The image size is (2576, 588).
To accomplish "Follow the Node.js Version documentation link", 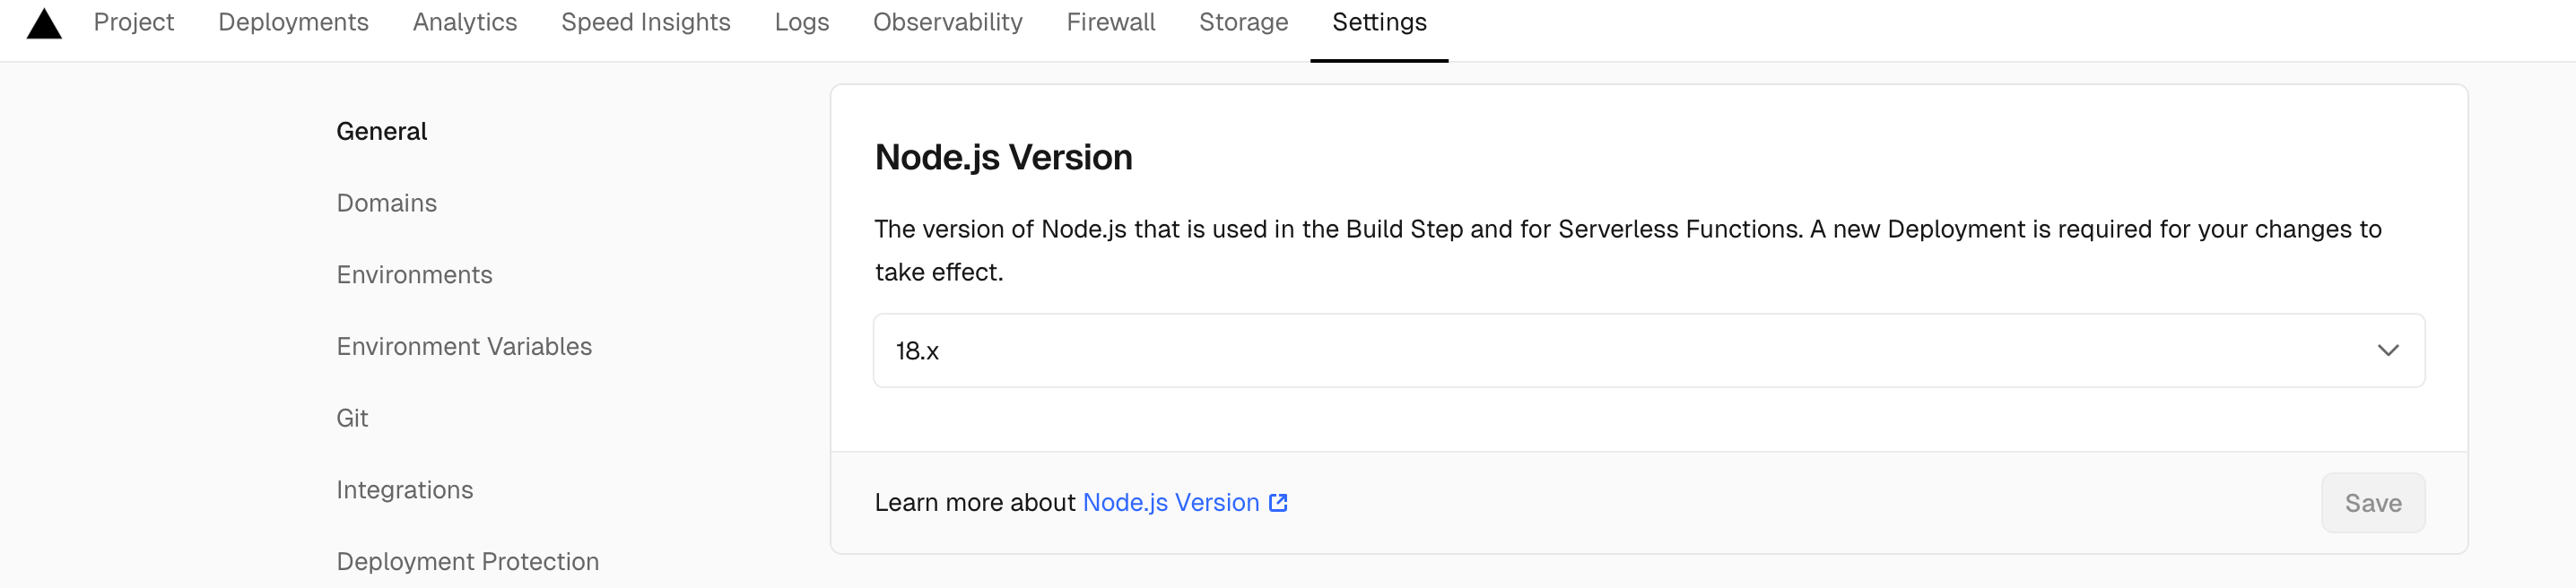I will click(1170, 503).
